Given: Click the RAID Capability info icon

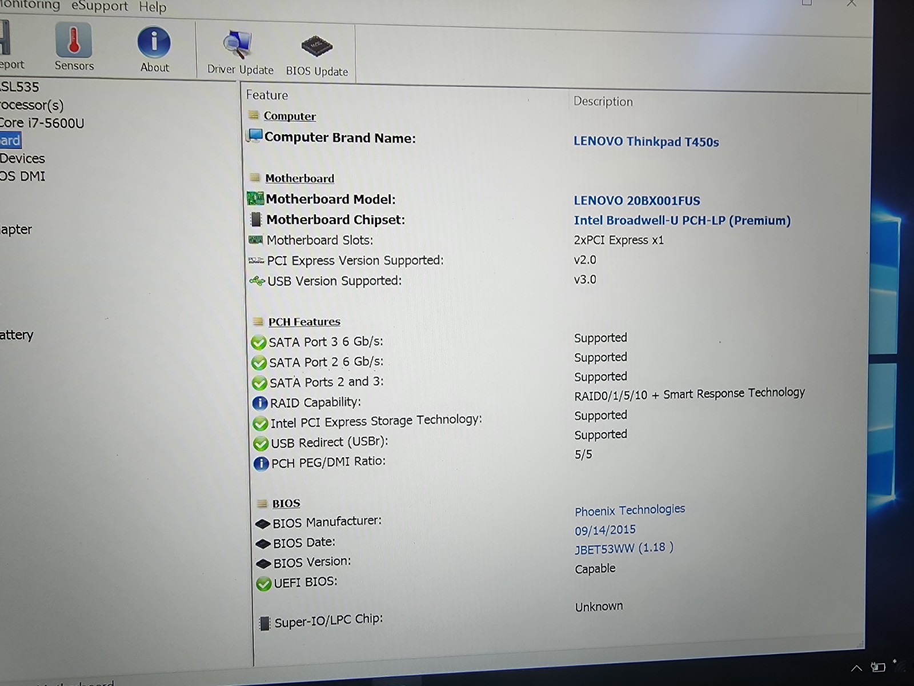Looking at the screenshot, I should pos(260,403).
